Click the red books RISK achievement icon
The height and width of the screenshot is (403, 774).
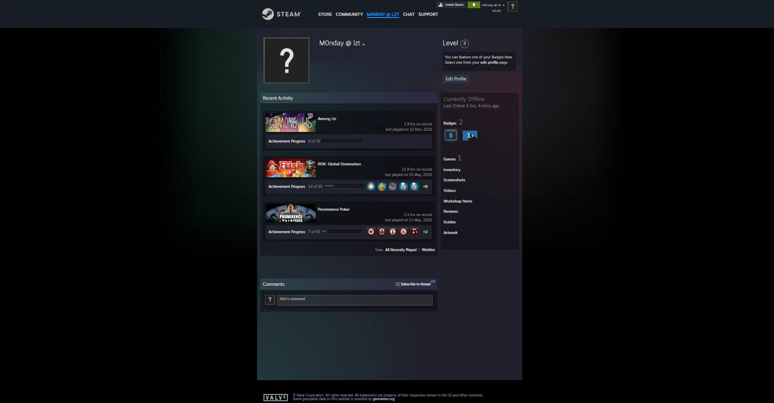tap(393, 187)
